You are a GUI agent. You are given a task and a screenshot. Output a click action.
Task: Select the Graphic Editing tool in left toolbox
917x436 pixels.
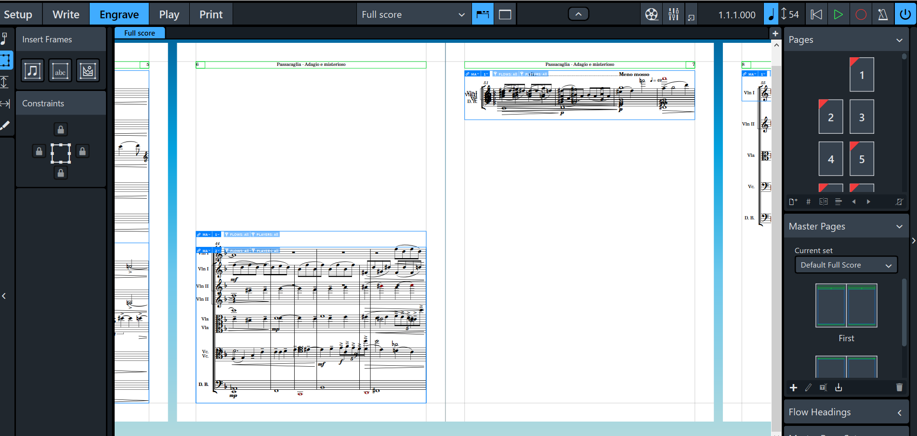coord(4,39)
